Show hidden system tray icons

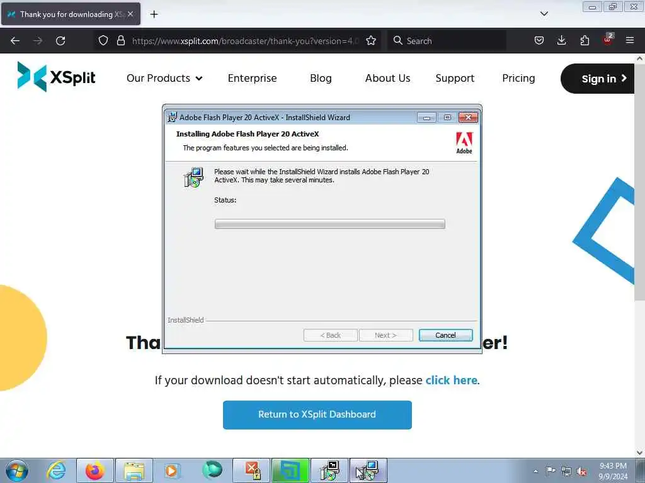(x=535, y=471)
